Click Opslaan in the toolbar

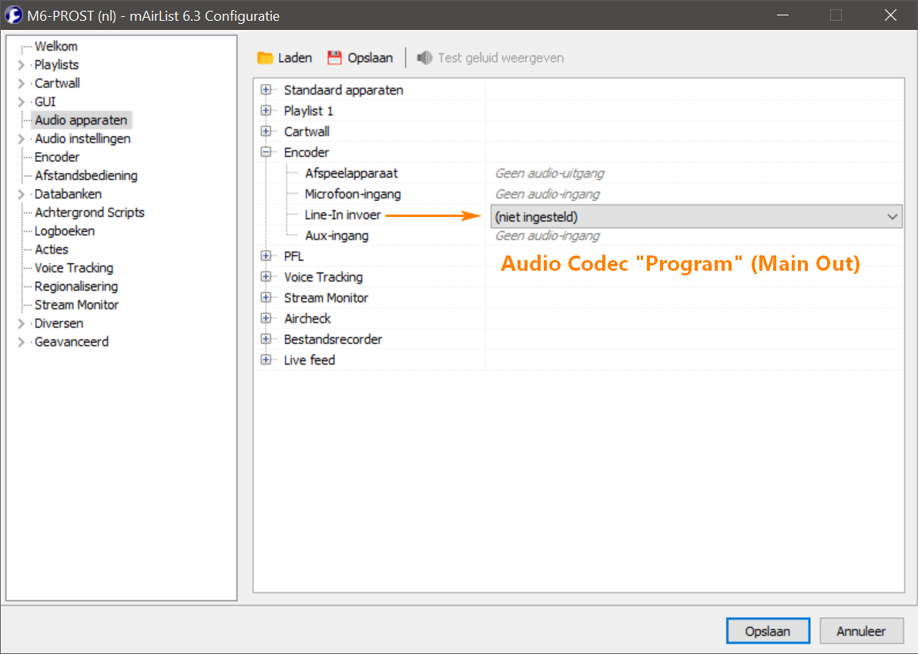click(360, 58)
